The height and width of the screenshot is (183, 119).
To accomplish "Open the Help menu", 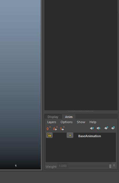I will (93, 122).
